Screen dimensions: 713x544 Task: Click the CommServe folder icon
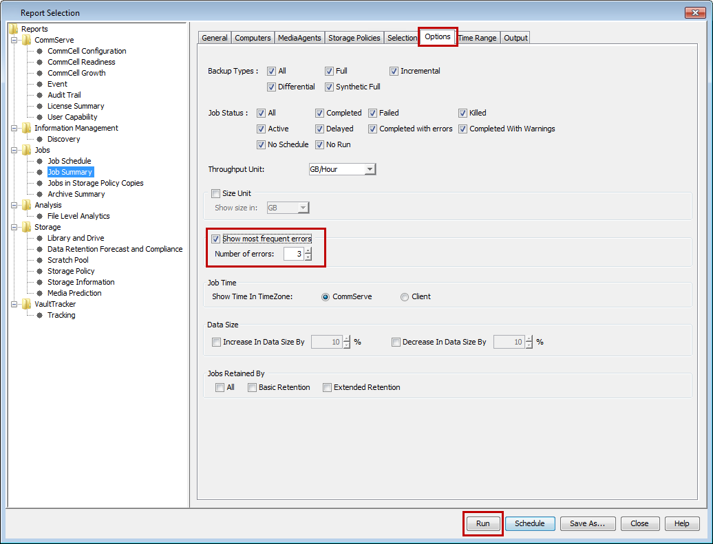pyautogui.click(x=27, y=40)
